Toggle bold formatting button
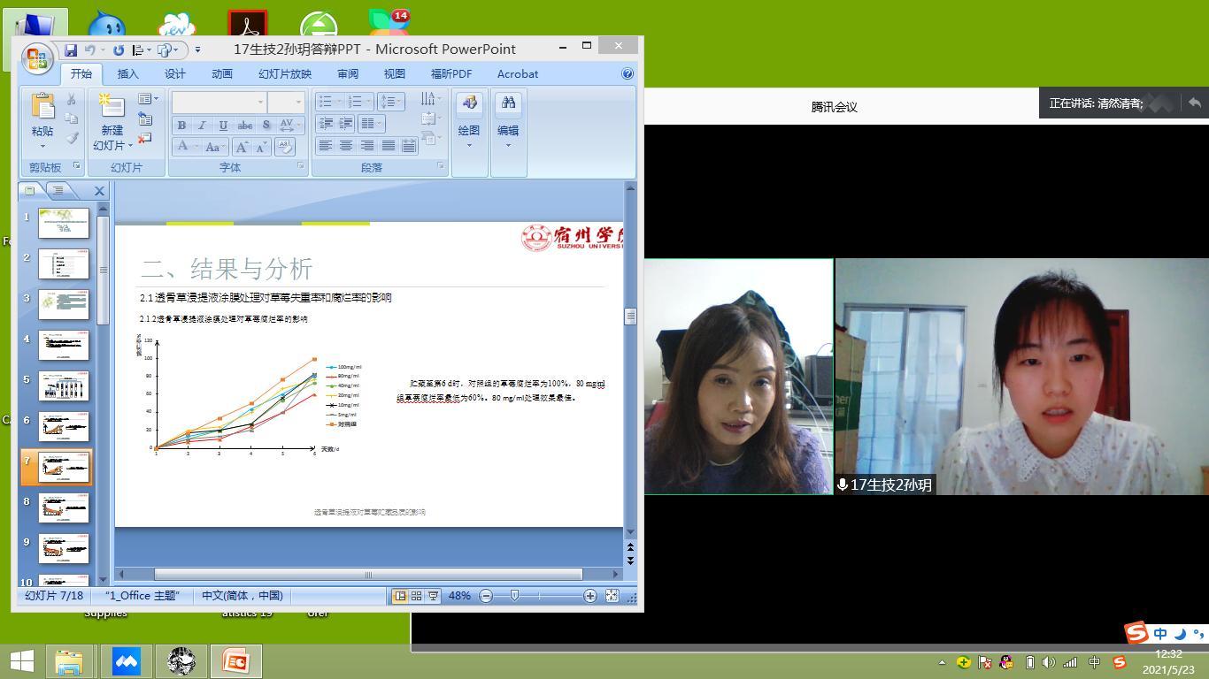The height and width of the screenshot is (679, 1209). [x=181, y=126]
